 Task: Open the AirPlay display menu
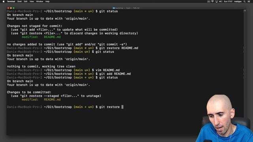click(x=217, y=2)
